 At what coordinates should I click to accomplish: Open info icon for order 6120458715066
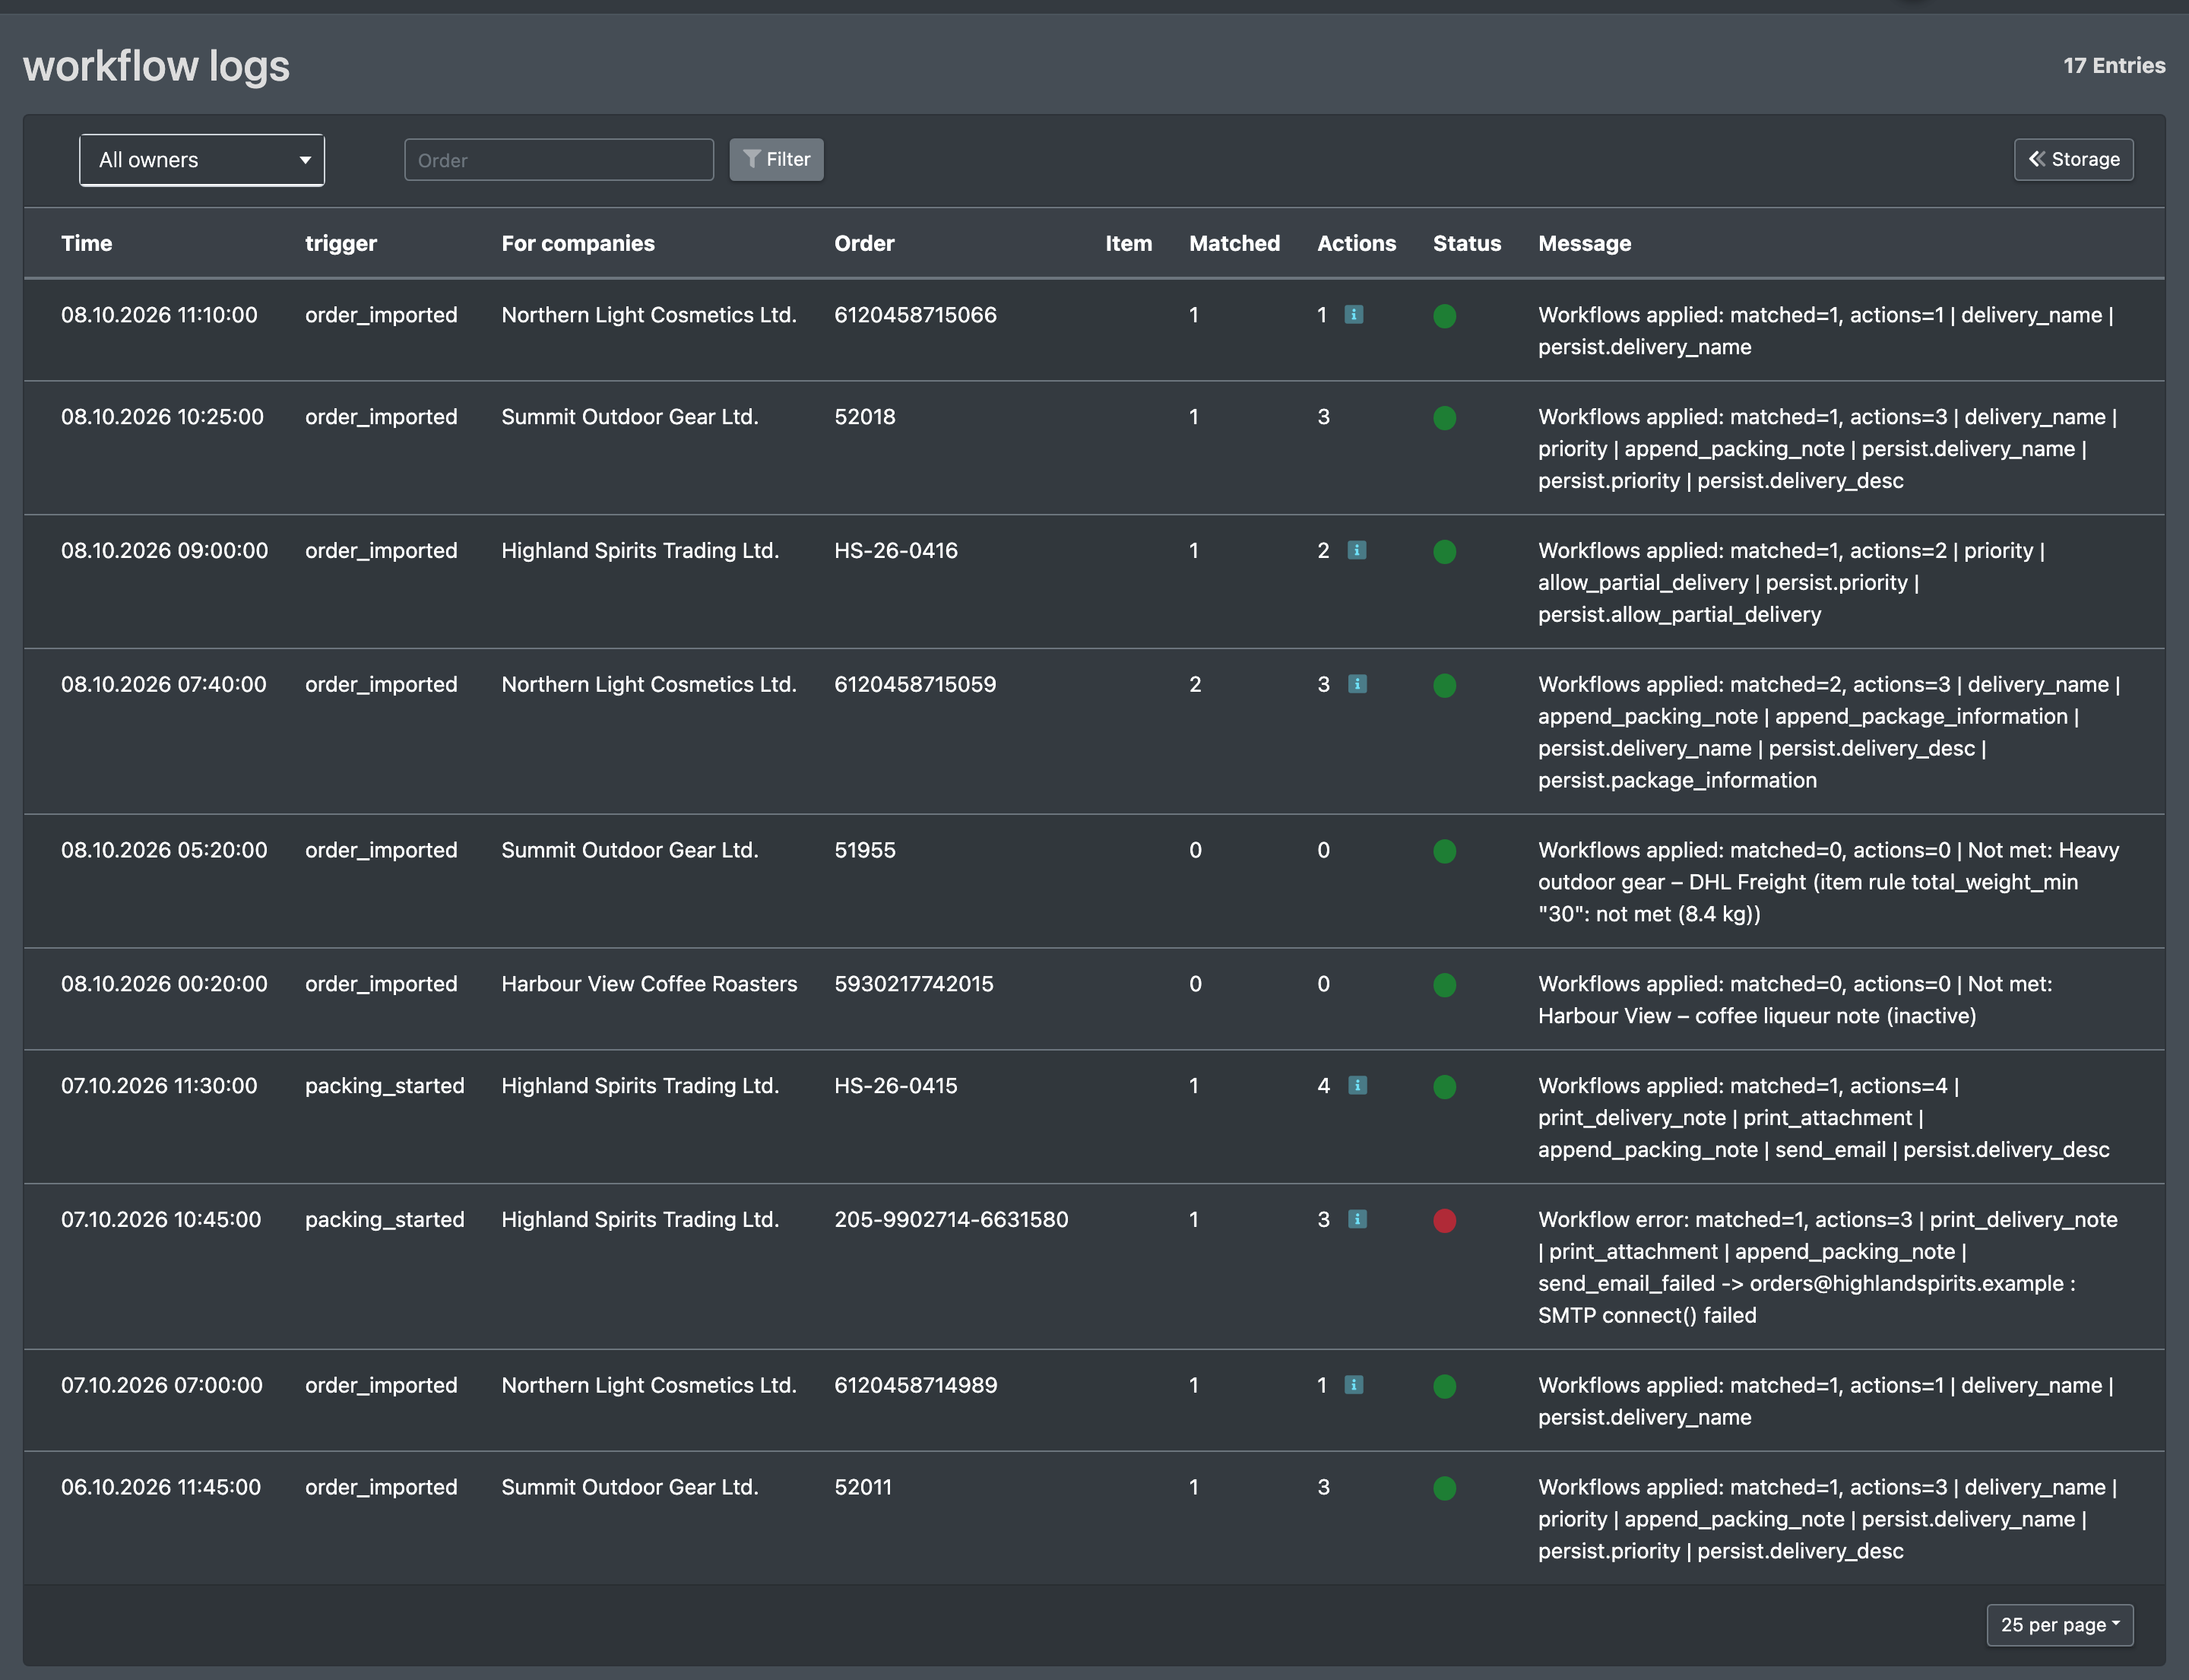click(x=1353, y=315)
